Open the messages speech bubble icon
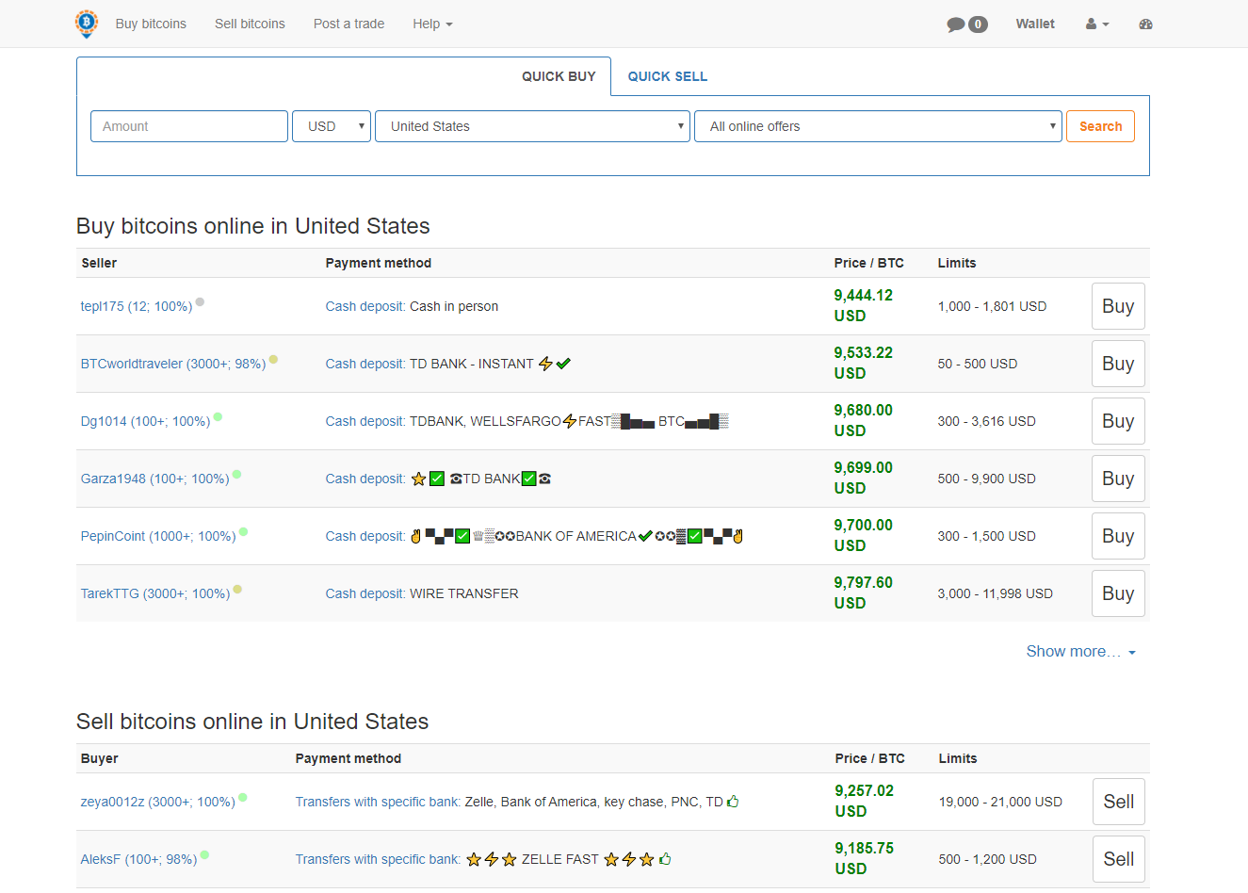The width and height of the screenshot is (1248, 893). [956, 24]
